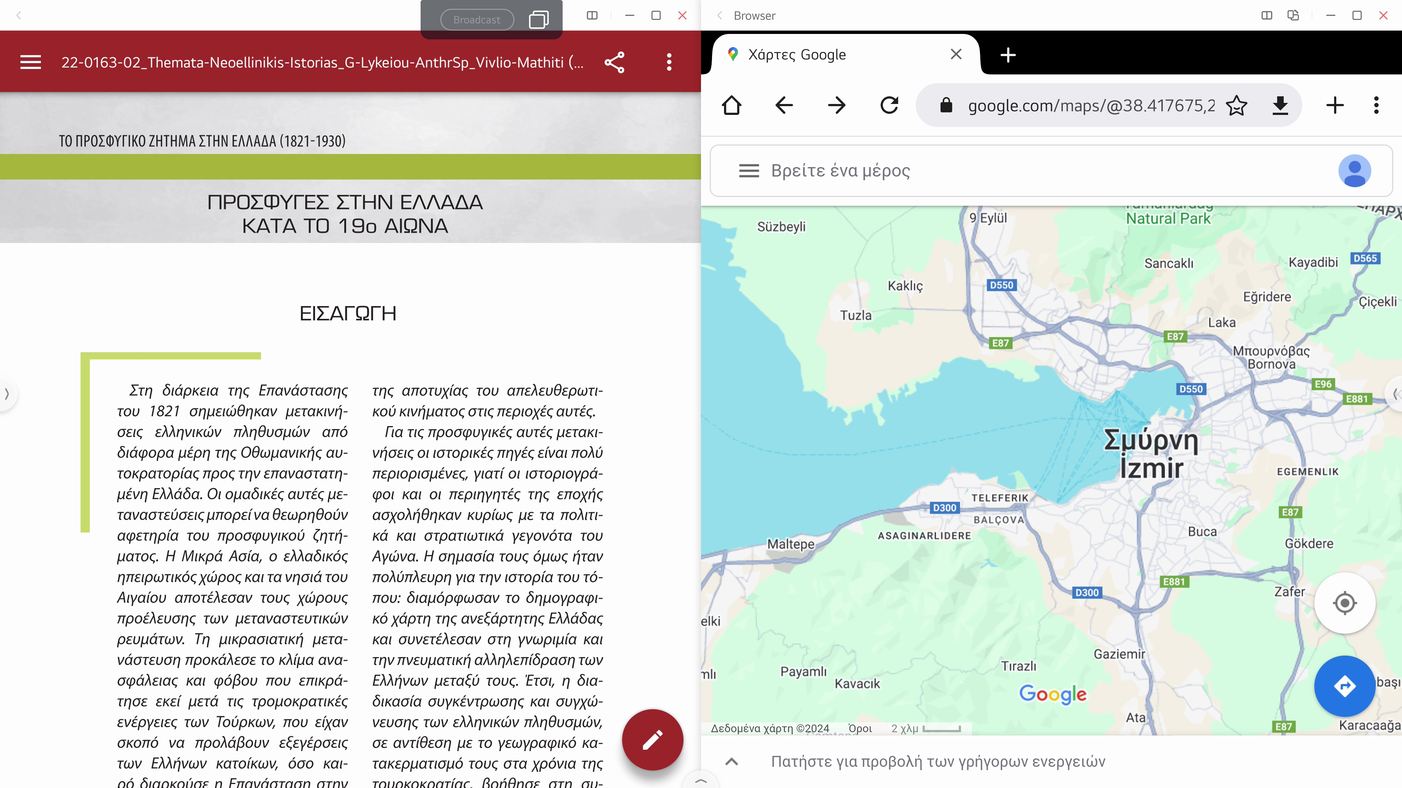Click the BALÇOVA district label
This screenshot has width=1402, height=788.
tap(999, 520)
